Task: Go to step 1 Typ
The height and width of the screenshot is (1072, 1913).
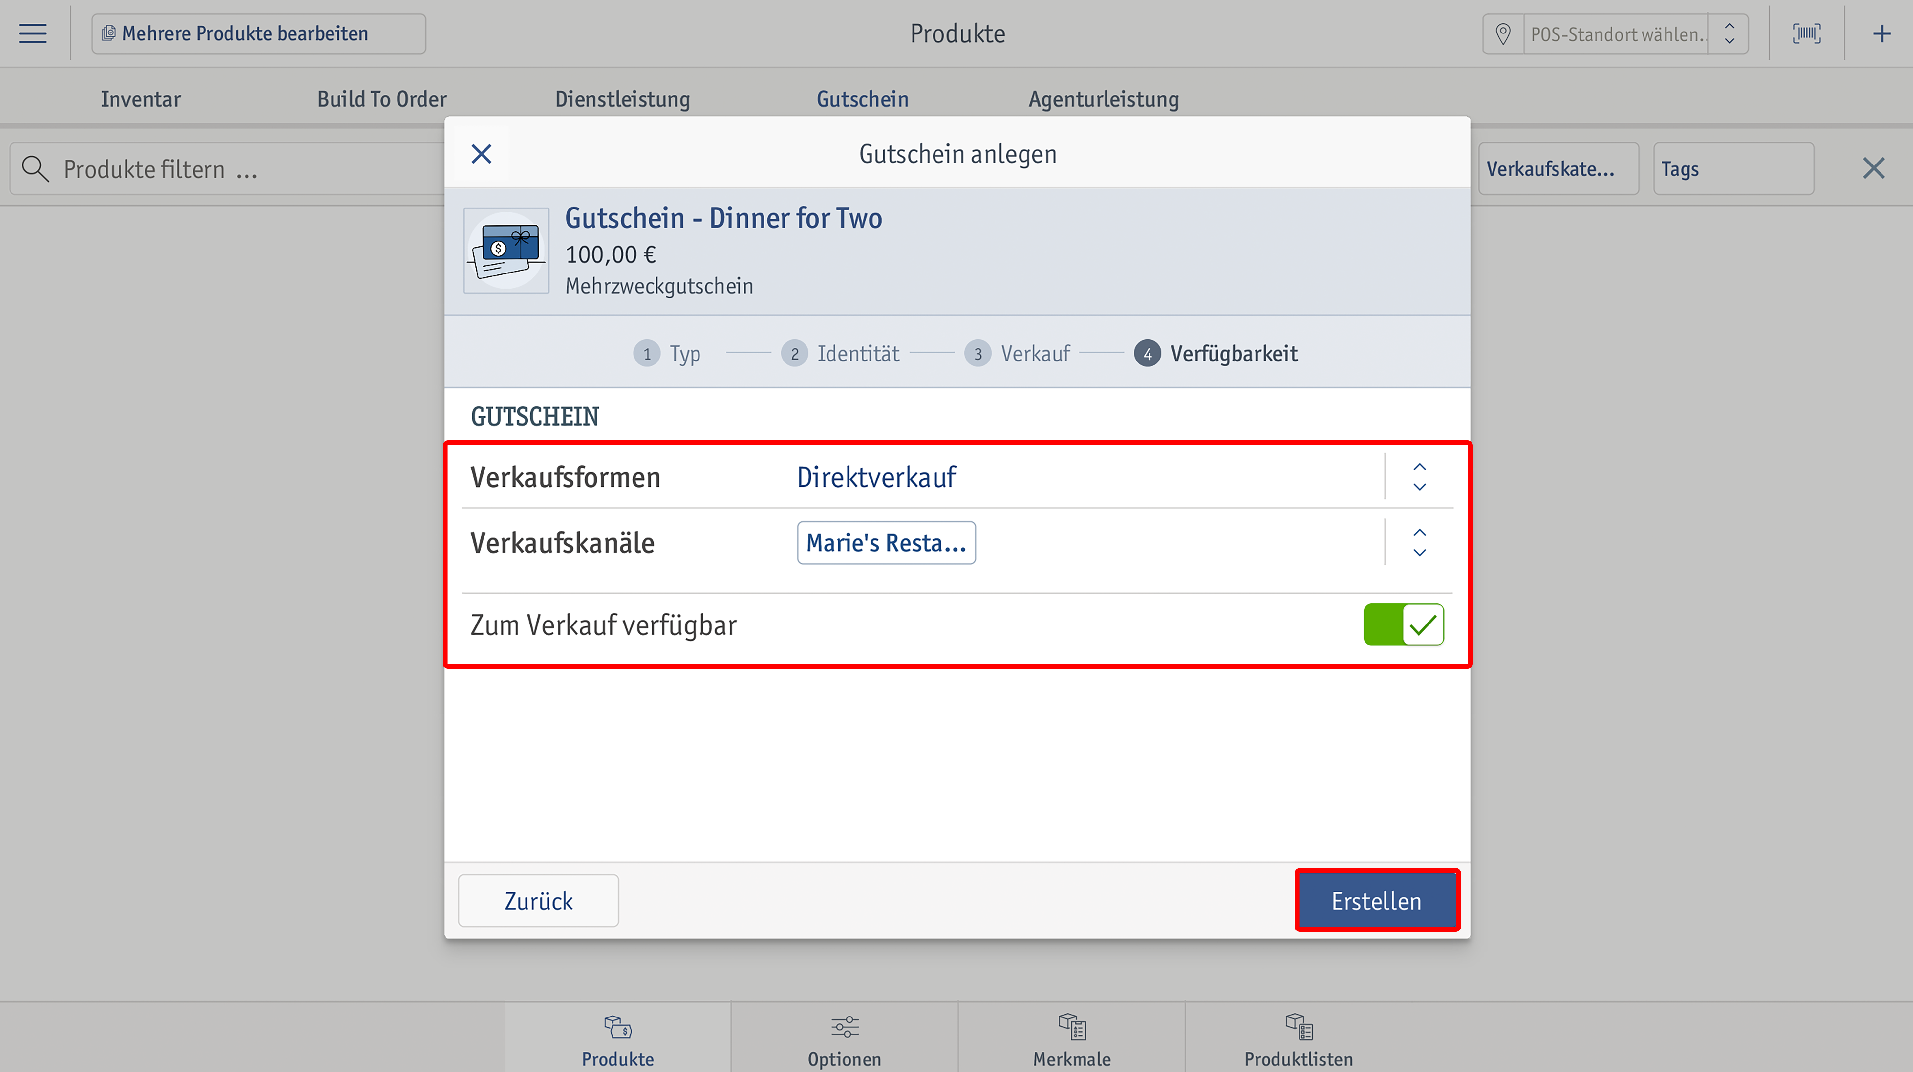Action: point(667,354)
